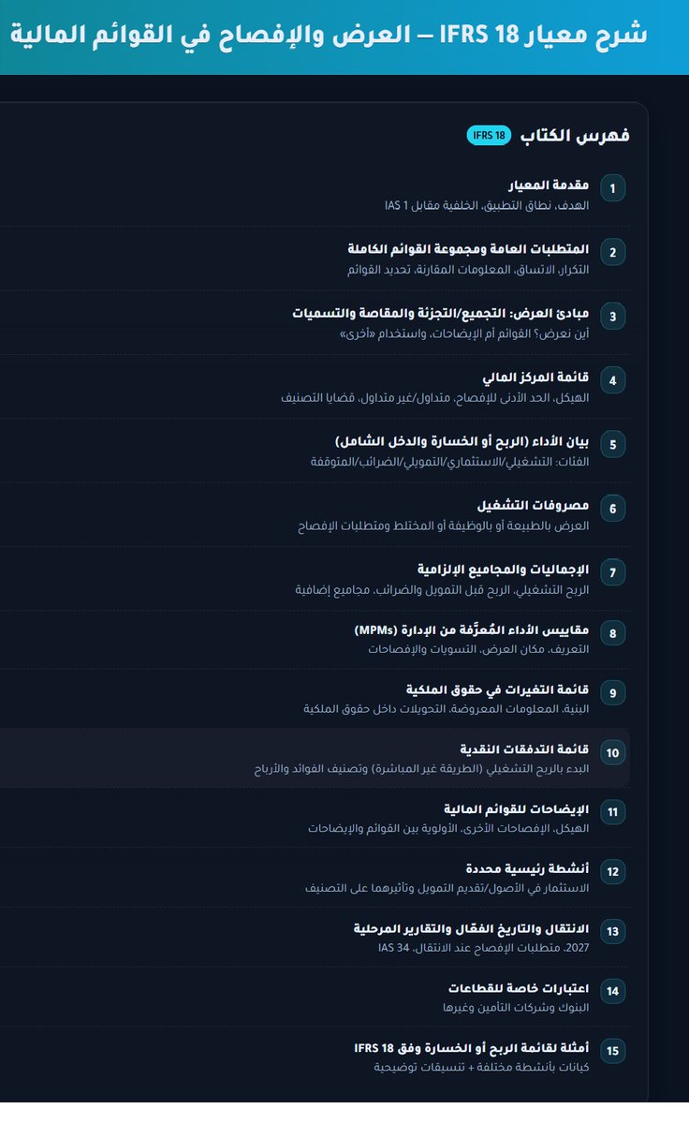Select chapter 12 أنشطة رئيسية محددة
The width and height of the screenshot is (689, 1124).
click(x=527, y=869)
